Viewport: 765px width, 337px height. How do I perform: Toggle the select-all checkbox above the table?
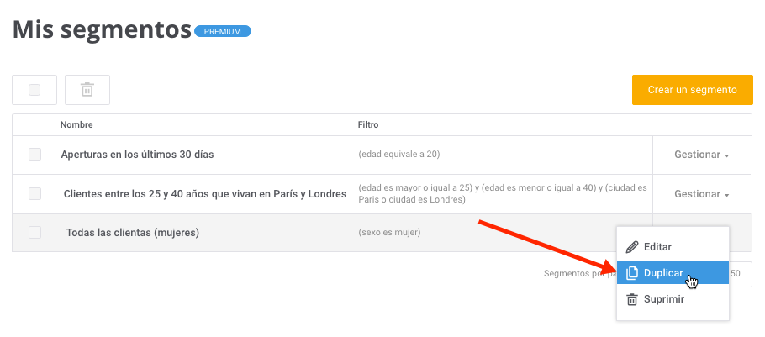pyautogui.click(x=34, y=90)
